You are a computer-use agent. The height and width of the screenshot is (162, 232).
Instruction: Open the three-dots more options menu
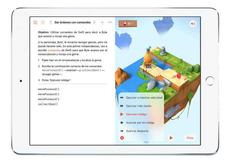[x=110, y=22]
